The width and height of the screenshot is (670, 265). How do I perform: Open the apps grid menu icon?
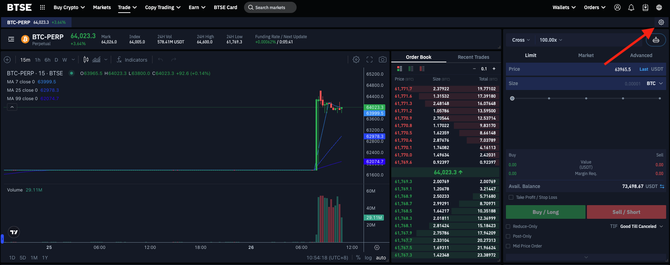point(42,7)
